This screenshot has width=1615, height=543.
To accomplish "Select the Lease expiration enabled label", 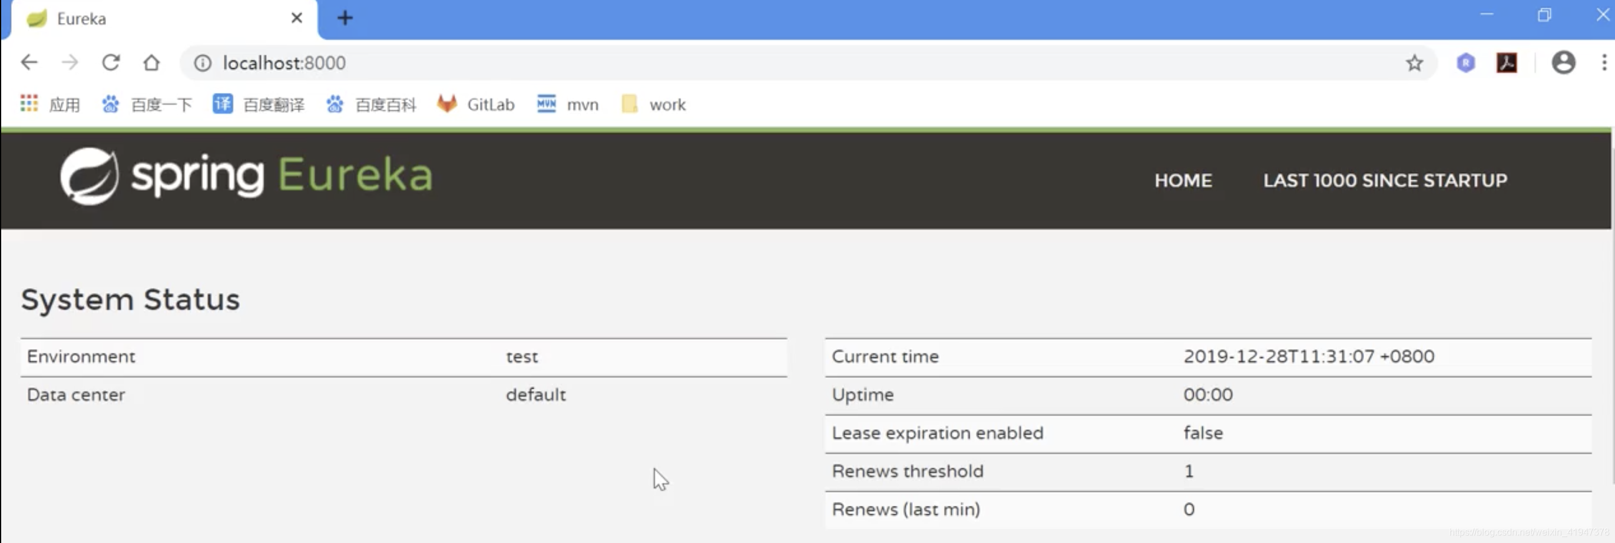I will tap(937, 433).
